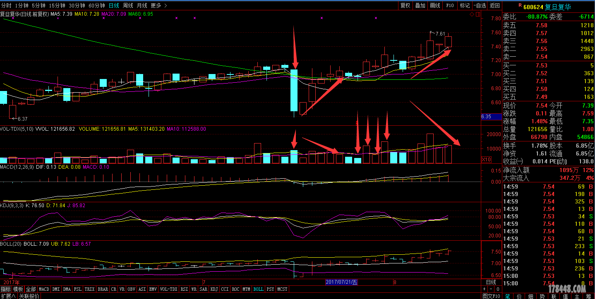The height and width of the screenshot is (299, 595).
Task: Open the 指标 indicators tab
Action: (x=6, y=289)
